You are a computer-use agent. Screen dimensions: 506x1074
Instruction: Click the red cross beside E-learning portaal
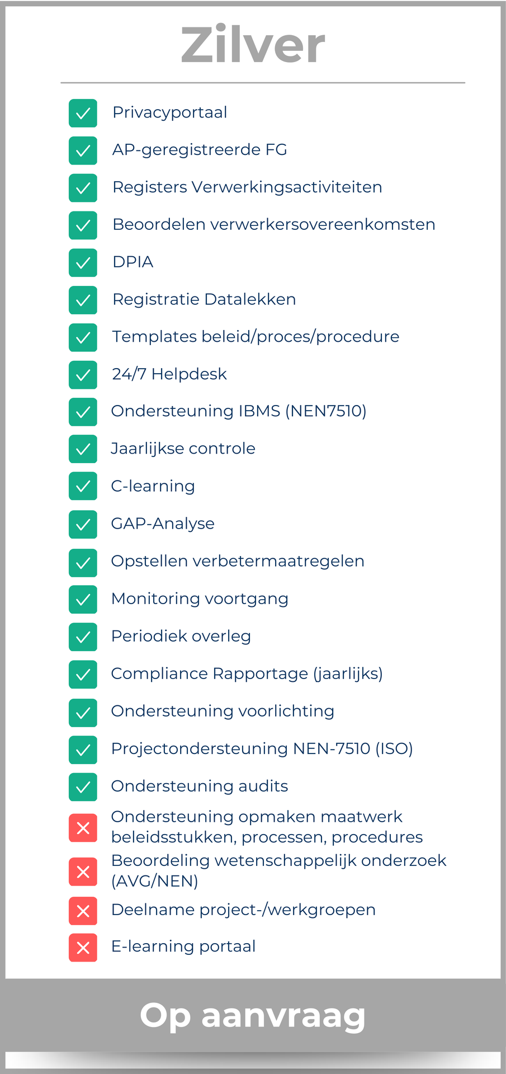[83, 947]
